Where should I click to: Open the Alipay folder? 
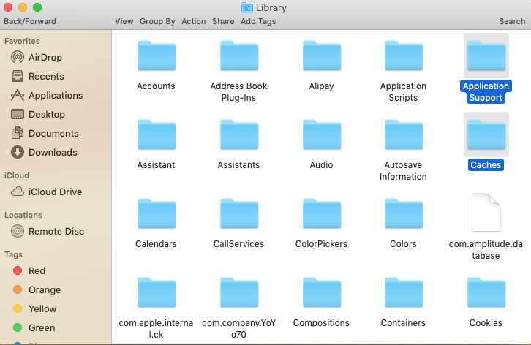click(321, 57)
